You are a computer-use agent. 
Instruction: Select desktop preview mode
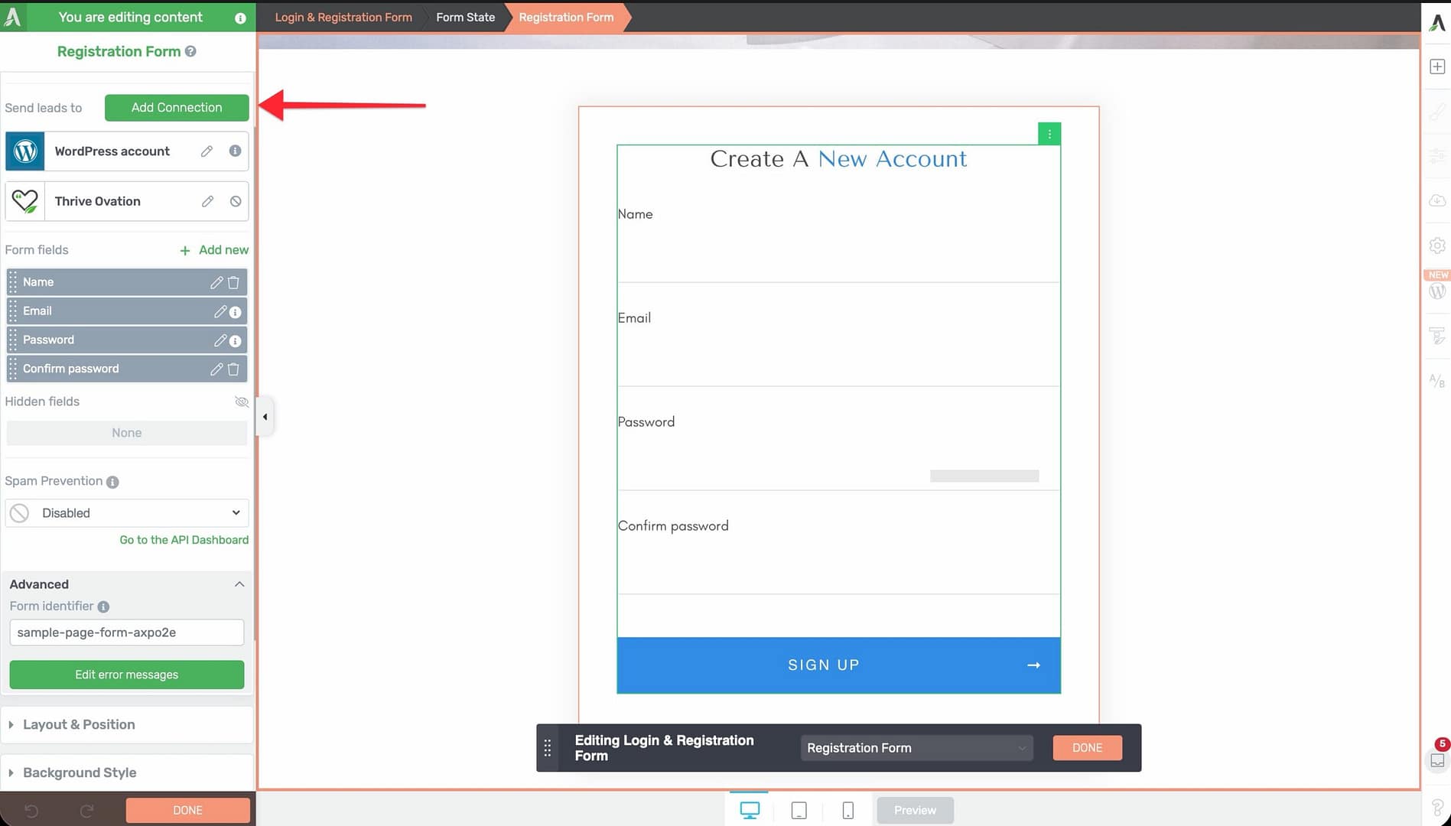750,810
